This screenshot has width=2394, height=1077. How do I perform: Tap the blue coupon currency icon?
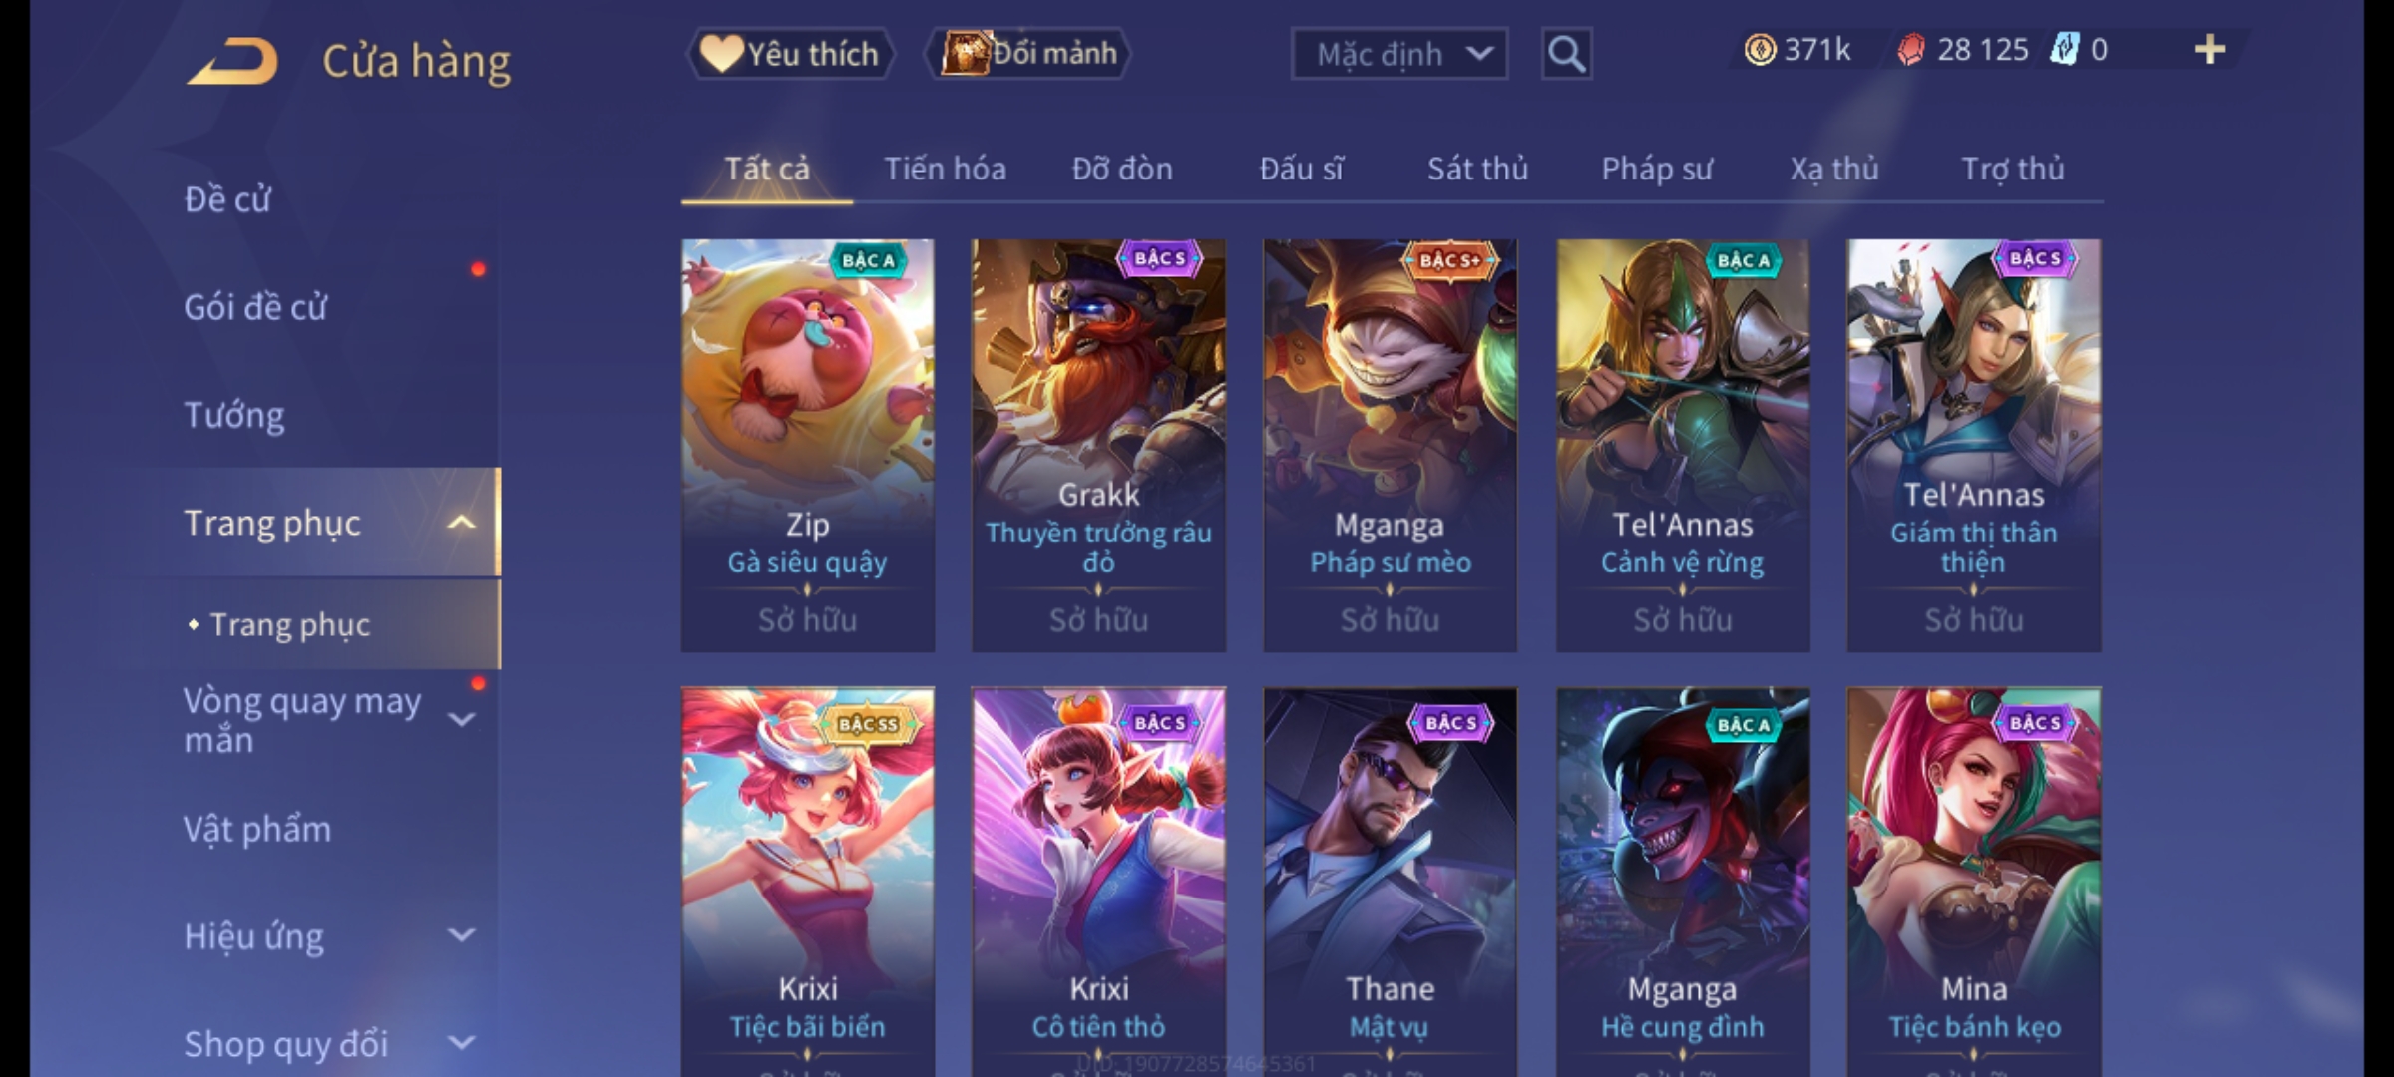[2064, 49]
